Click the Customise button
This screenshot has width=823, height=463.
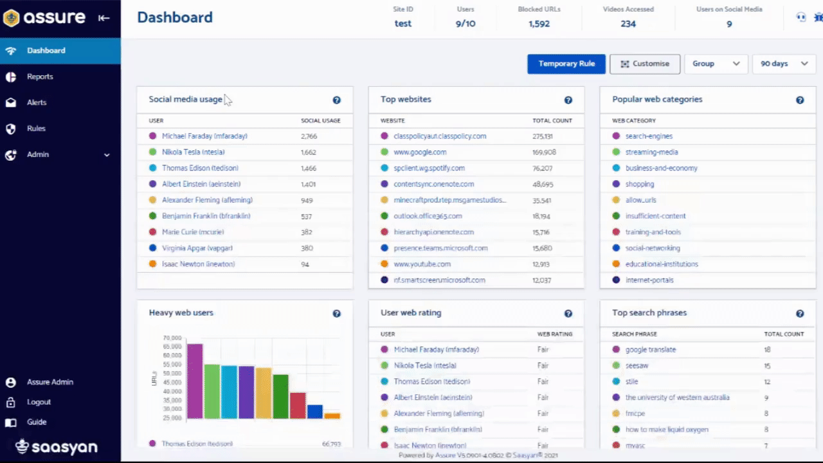[x=644, y=64]
